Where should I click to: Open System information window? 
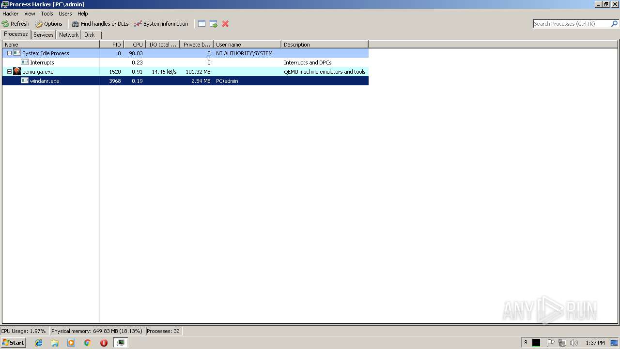(161, 24)
